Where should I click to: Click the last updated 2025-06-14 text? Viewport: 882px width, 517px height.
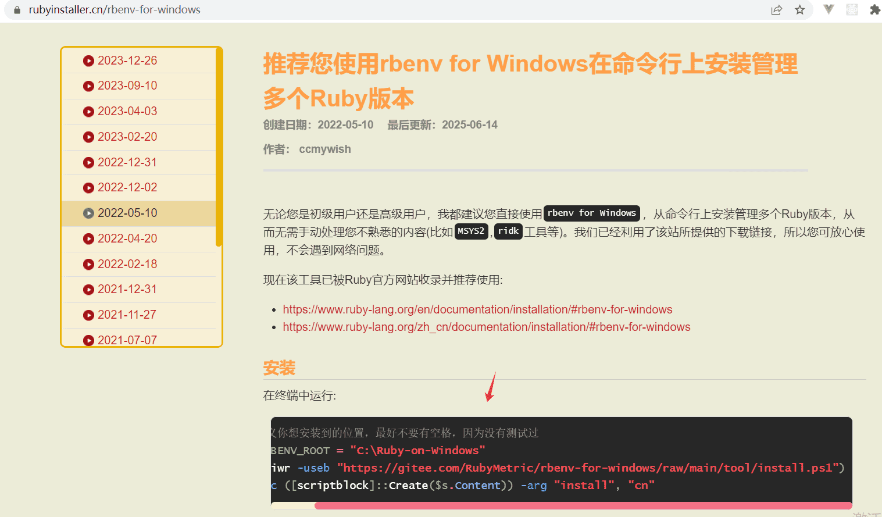tap(470, 125)
